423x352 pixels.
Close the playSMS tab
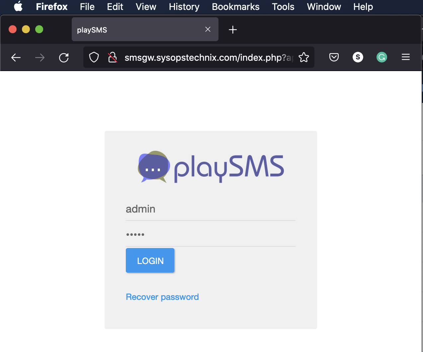tap(208, 29)
